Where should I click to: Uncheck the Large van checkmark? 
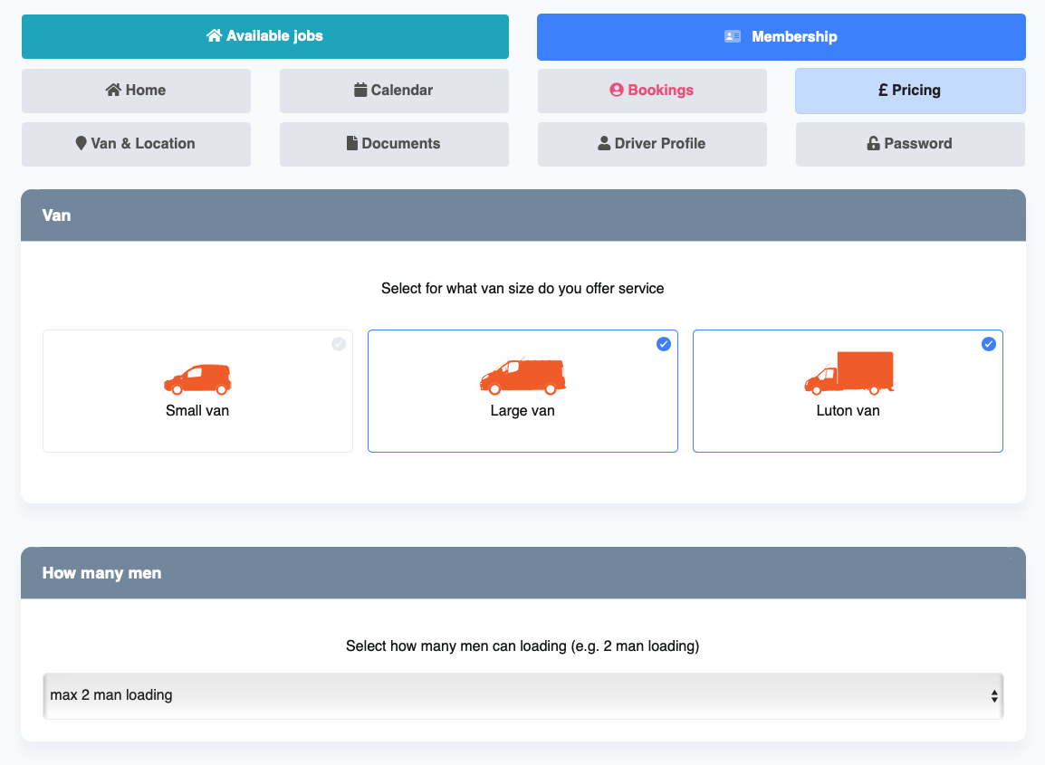pos(664,344)
